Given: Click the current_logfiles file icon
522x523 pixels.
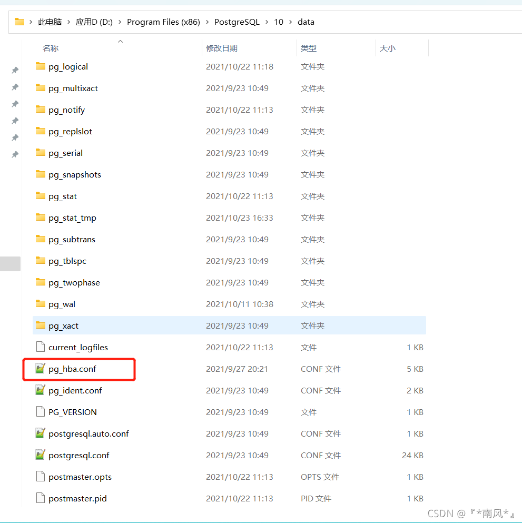Looking at the screenshot, I should tap(41, 347).
